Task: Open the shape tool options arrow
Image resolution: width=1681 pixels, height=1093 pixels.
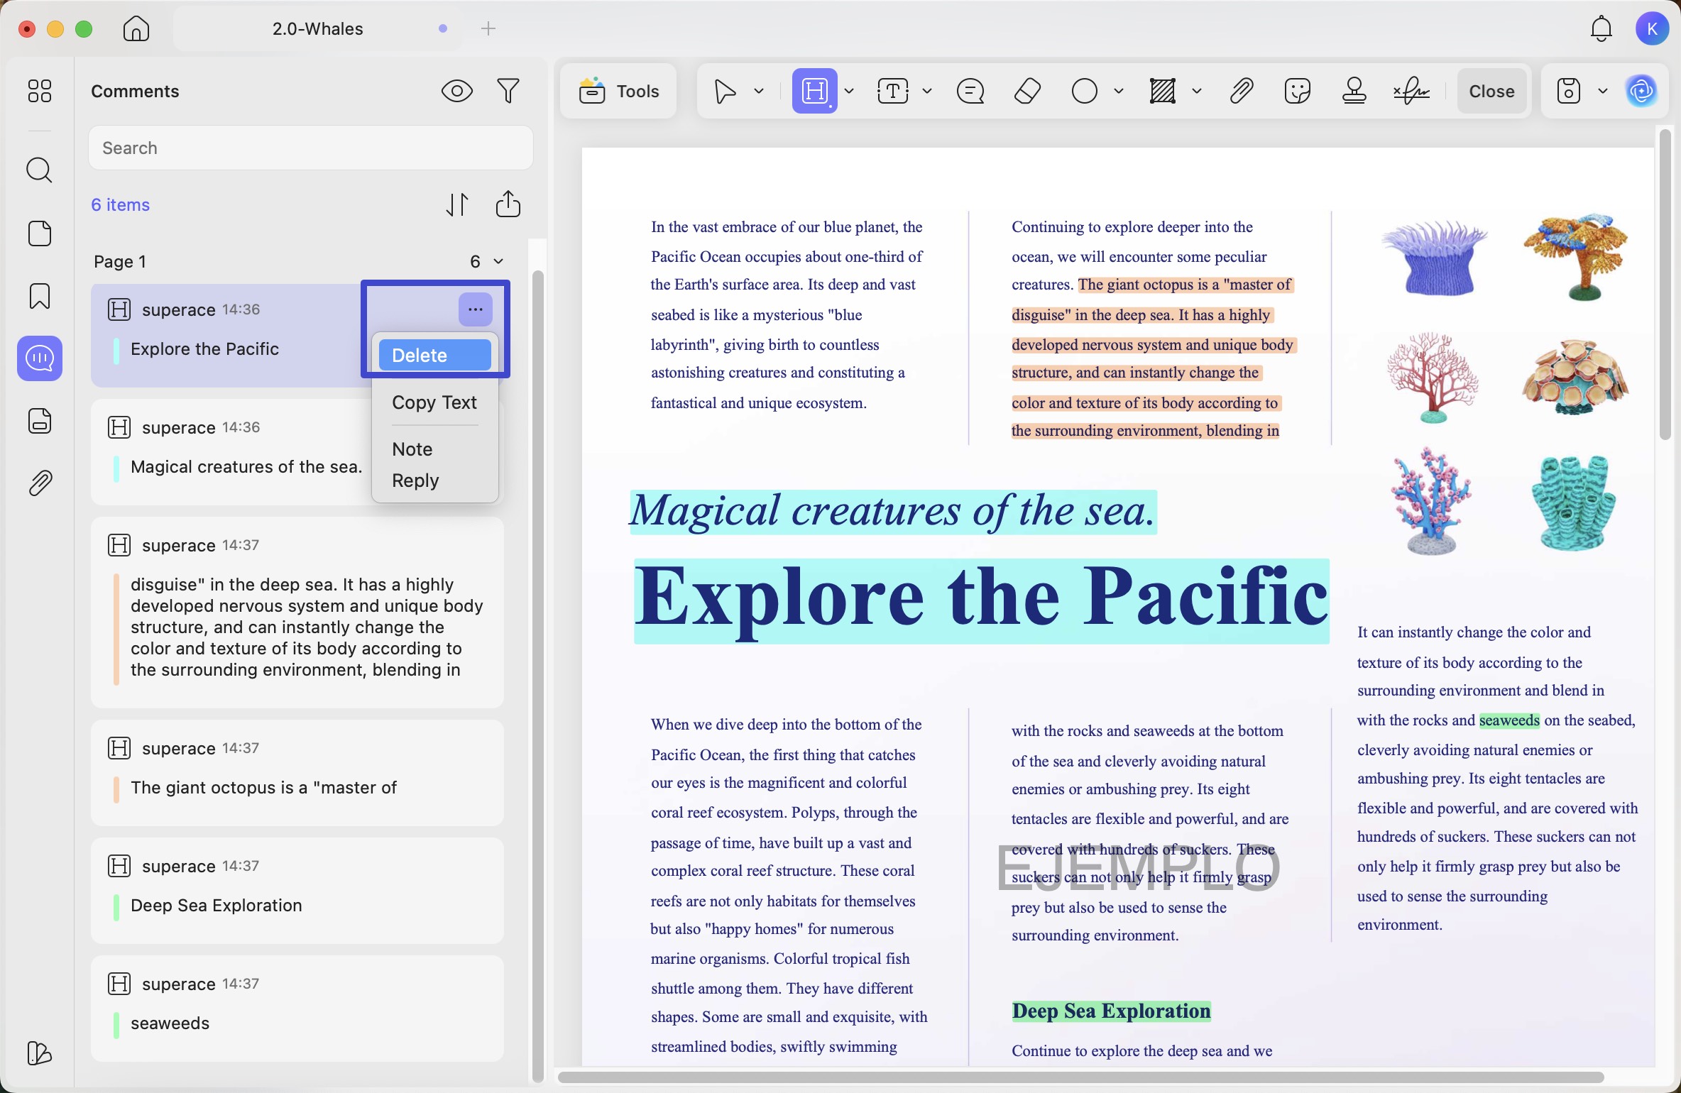Action: coord(1119,92)
